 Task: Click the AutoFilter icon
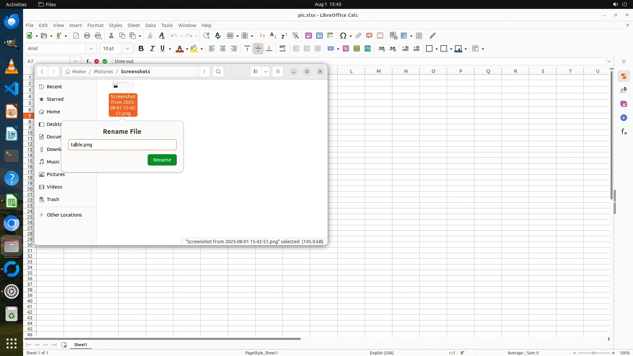(295, 36)
